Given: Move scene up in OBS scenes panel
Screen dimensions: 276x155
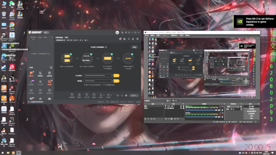Looking at the screenshot, I should [x=151, y=119].
